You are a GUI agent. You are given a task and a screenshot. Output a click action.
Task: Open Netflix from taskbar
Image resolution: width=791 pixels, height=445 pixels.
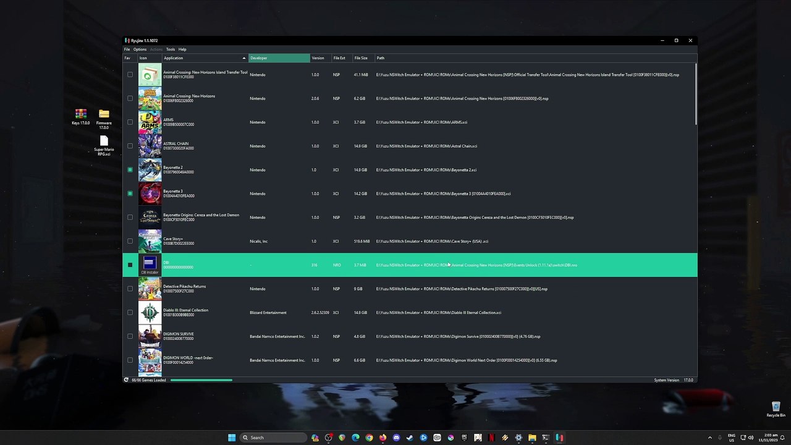(x=491, y=438)
